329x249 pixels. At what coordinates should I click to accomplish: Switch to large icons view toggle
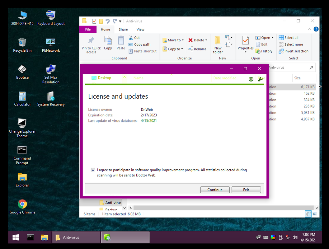pos(315,214)
